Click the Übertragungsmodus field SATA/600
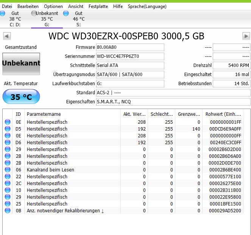Image resolution: width=251 pixels, height=235 pixels. pyautogui.click(x=130, y=75)
